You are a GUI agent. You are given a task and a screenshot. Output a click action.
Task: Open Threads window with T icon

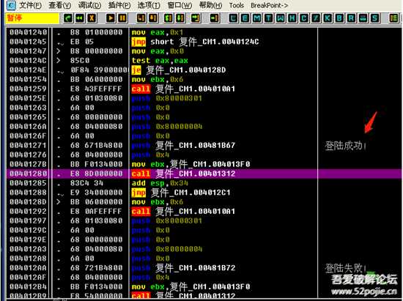coord(268,18)
